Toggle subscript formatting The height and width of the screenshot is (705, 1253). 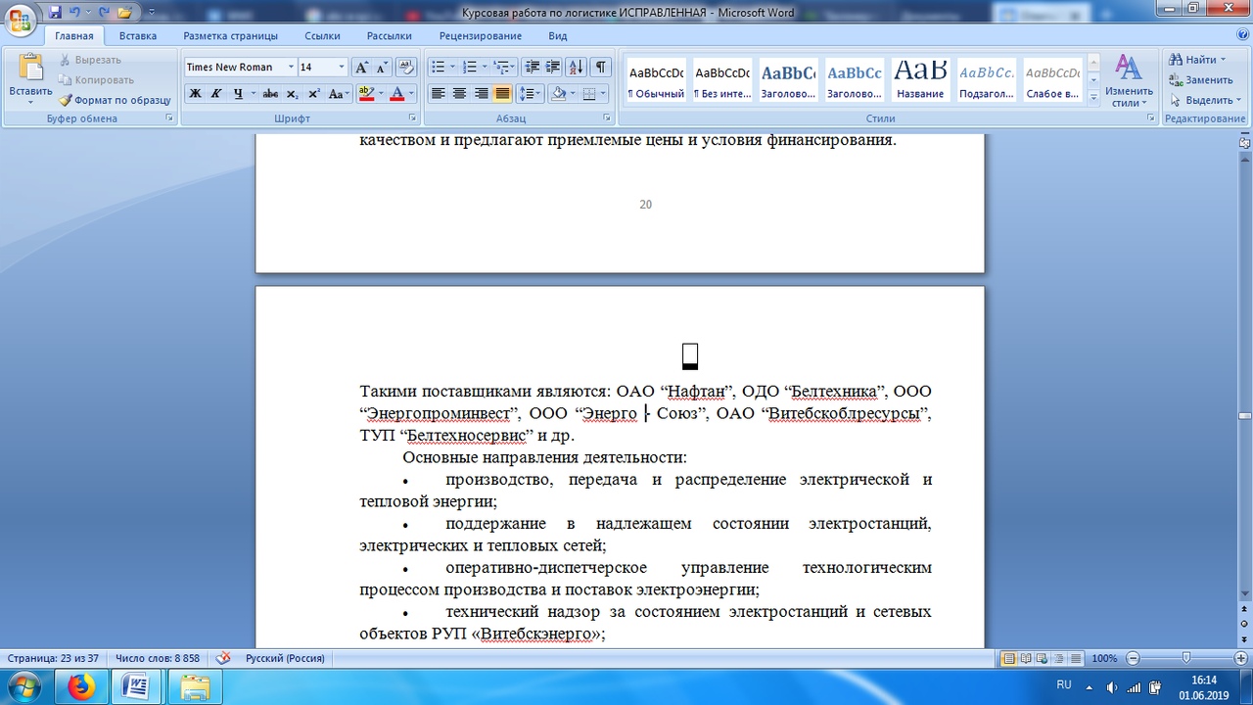tap(293, 94)
